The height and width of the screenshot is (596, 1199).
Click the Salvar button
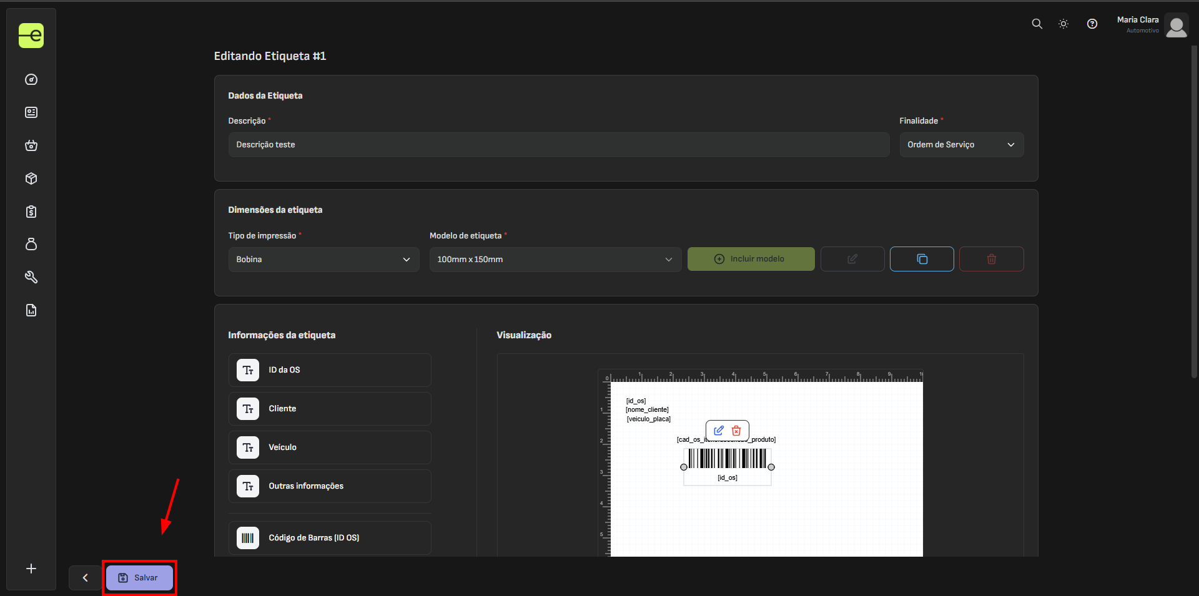(139, 578)
